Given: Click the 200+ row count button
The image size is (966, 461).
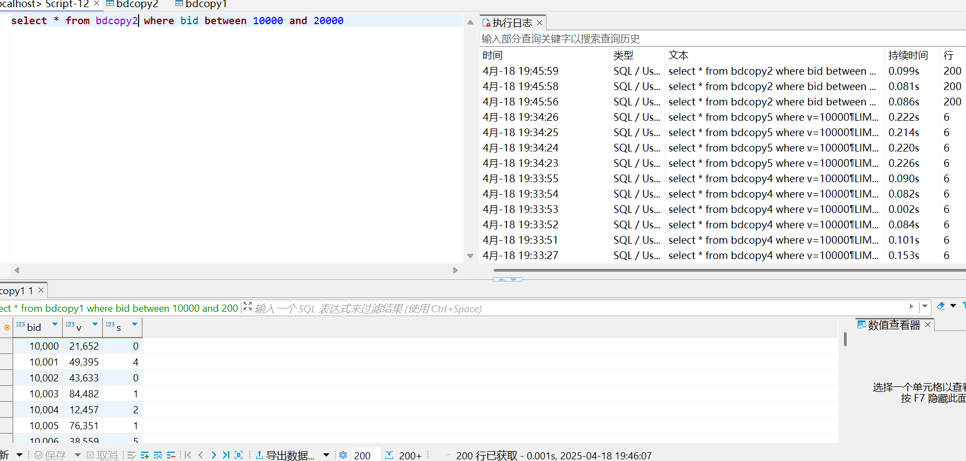Looking at the screenshot, I should click(x=404, y=455).
